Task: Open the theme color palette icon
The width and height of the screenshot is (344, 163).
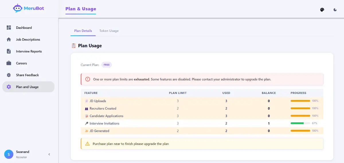Action: [322, 10]
